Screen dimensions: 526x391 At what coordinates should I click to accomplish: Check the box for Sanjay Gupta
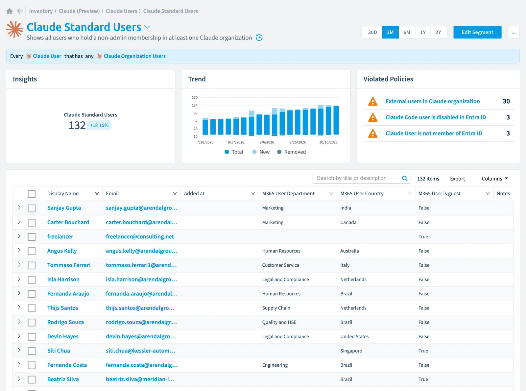tap(32, 208)
